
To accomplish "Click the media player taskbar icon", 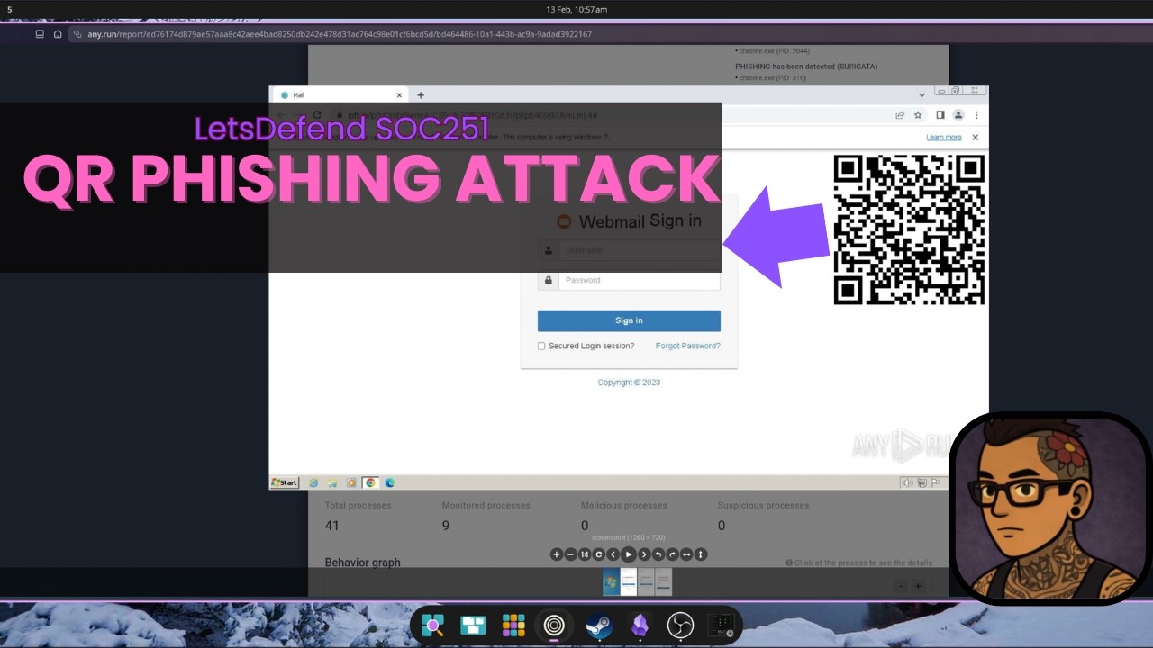I will tap(351, 482).
